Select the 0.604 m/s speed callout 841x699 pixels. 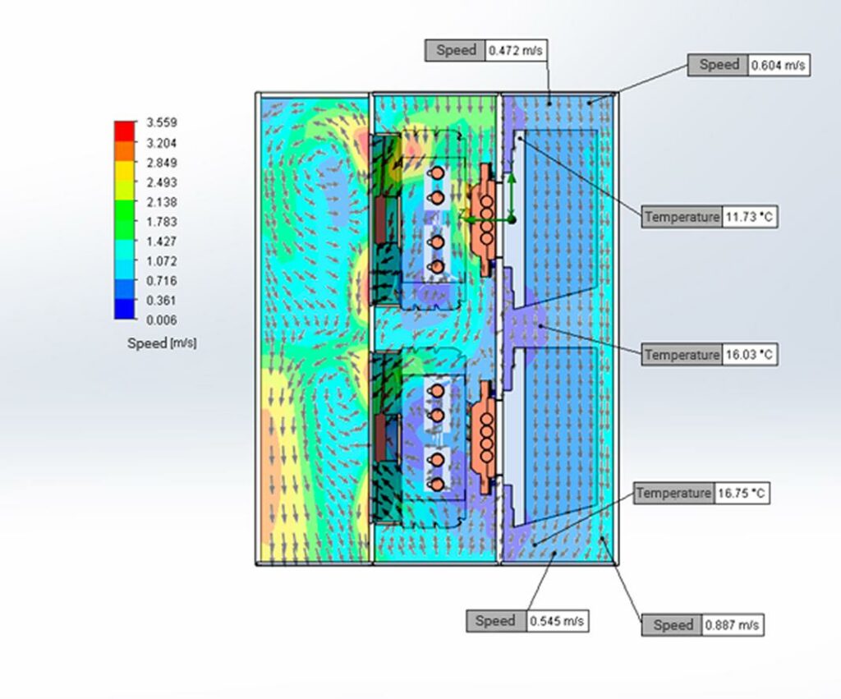750,65
